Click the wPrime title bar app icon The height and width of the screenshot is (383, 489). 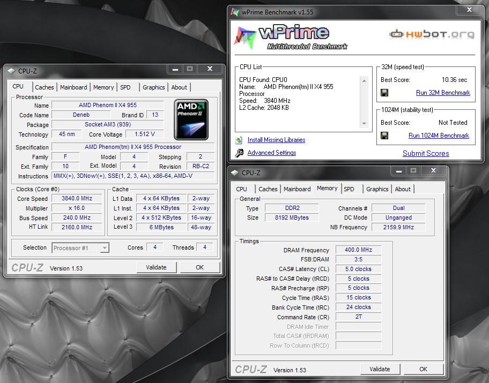coord(234,12)
